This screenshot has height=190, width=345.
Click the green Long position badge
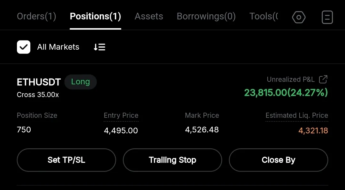[x=80, y=82]
